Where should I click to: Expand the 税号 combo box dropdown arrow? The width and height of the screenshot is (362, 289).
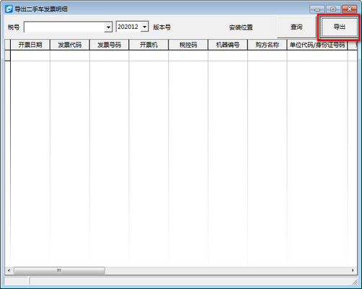point(108,27)
